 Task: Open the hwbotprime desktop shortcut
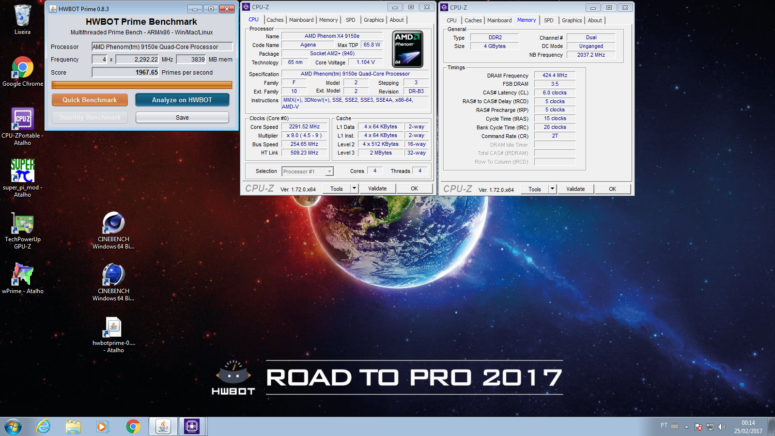coord(113,334)
